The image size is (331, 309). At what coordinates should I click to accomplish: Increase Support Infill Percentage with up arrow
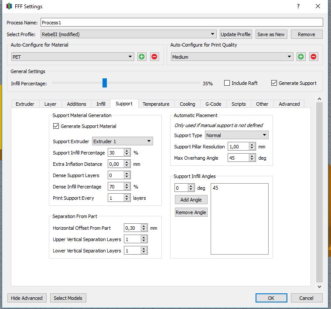127,151
